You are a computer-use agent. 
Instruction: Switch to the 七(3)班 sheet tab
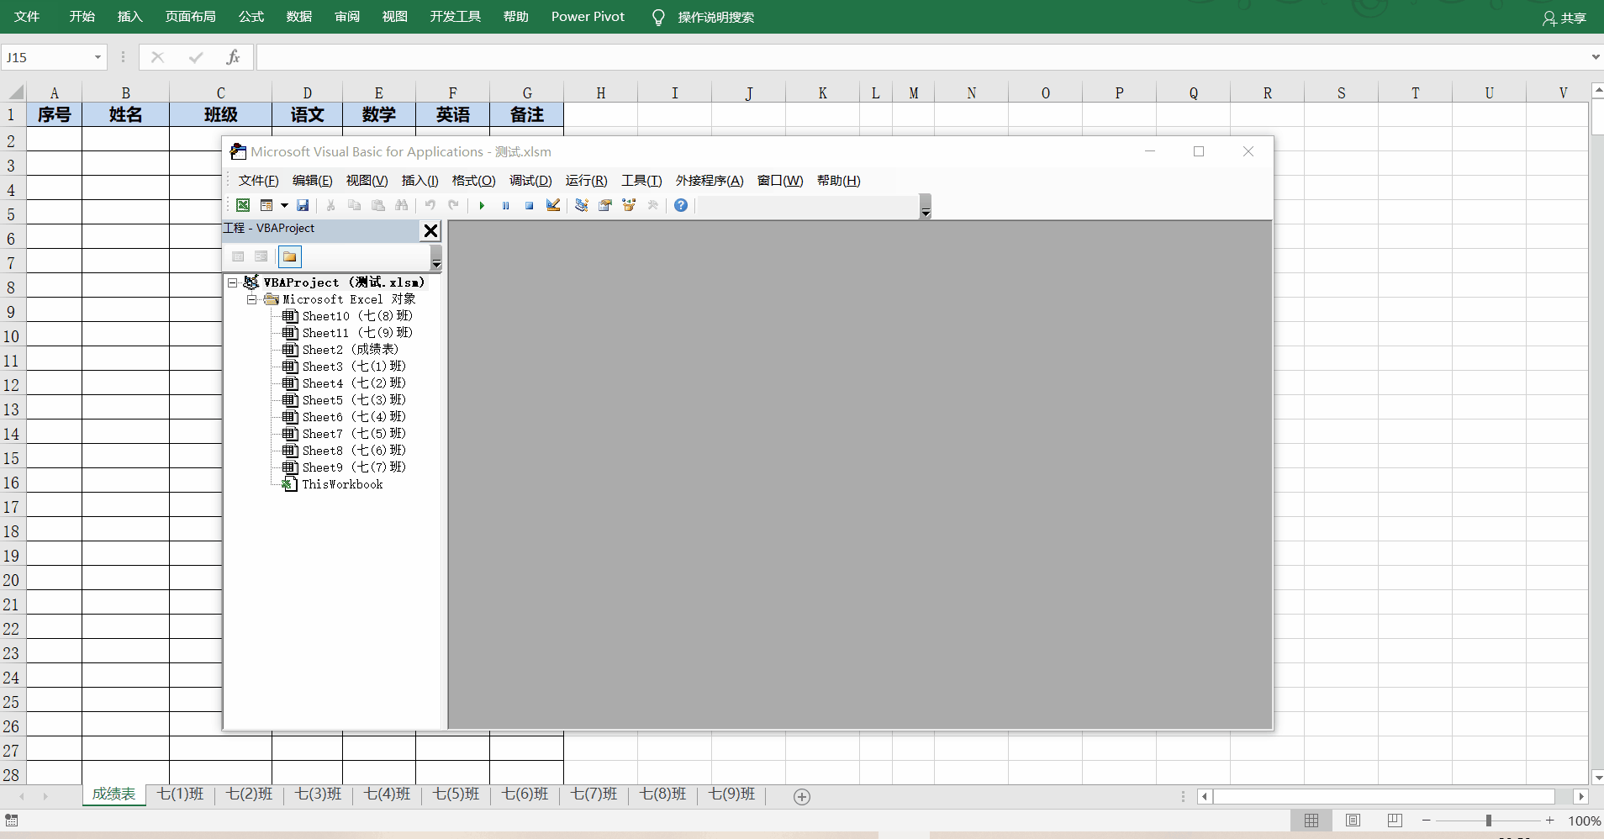coord(318,794)
